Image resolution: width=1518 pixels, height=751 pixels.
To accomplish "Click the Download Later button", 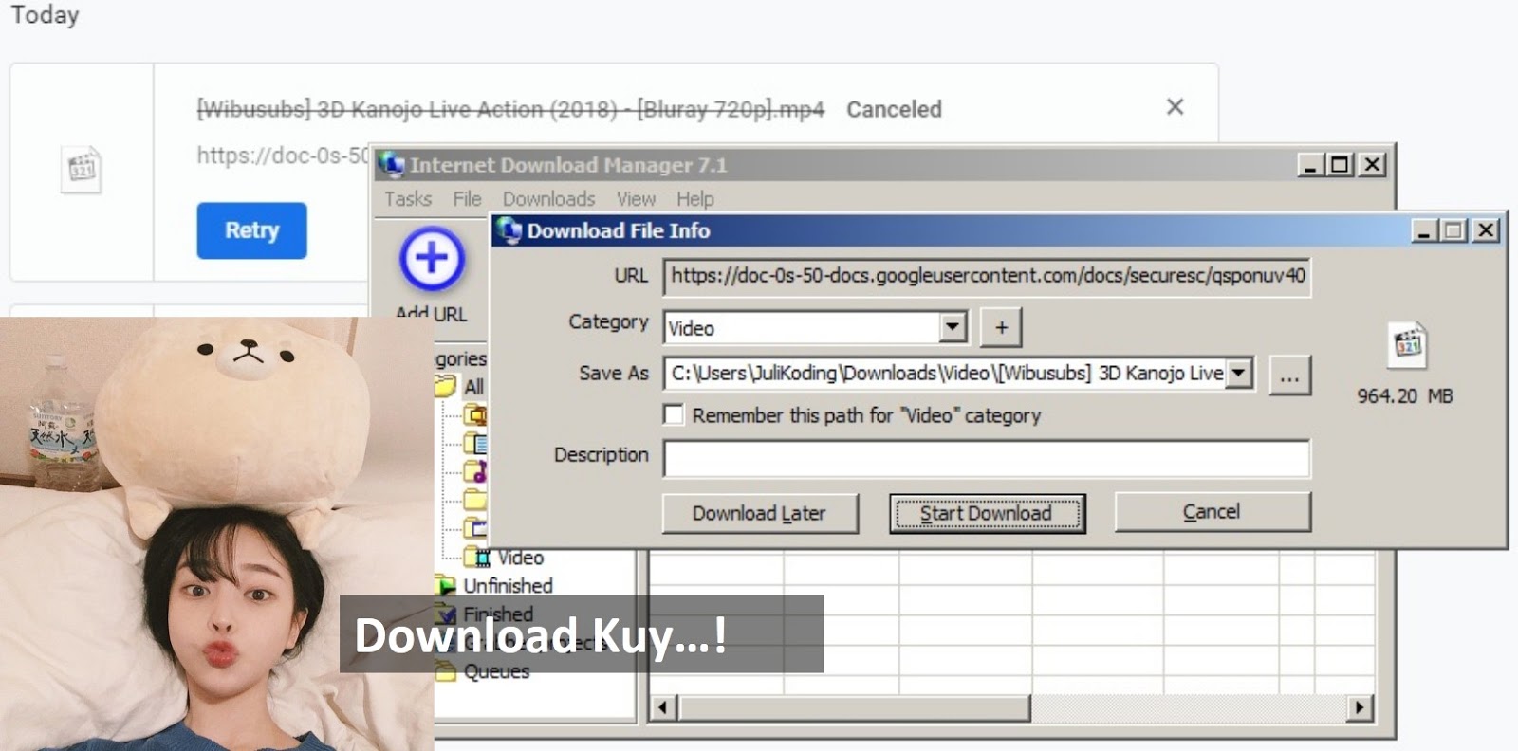I will (x=760, y=513).
